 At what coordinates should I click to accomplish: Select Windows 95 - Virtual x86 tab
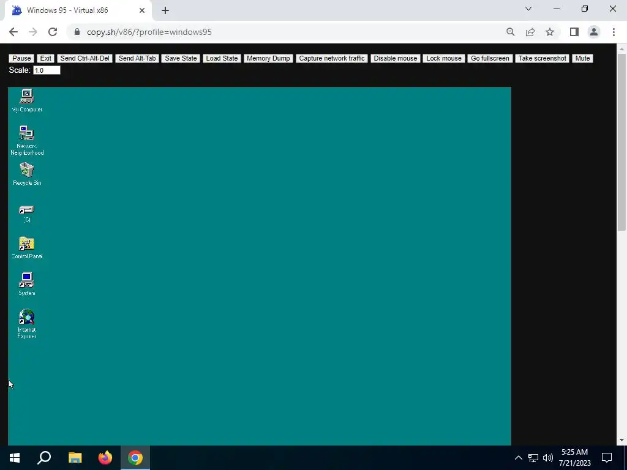78,10
